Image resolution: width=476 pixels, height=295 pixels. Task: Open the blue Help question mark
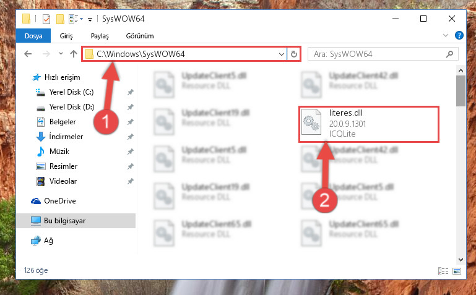[x=459, y=35]
